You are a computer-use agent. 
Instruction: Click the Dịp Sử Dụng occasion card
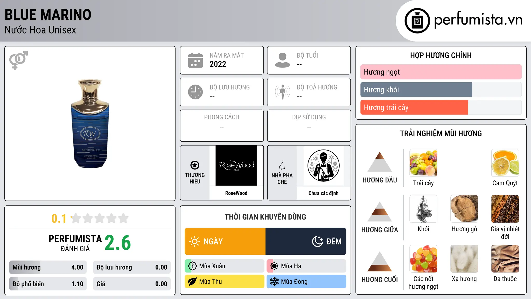[309, 126]
